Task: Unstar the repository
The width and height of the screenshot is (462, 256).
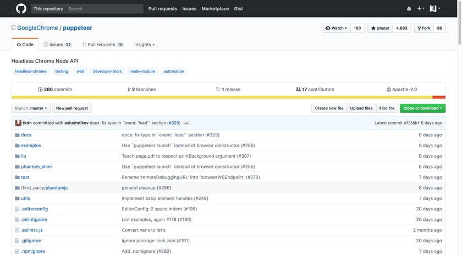Action: click(380, 28)
